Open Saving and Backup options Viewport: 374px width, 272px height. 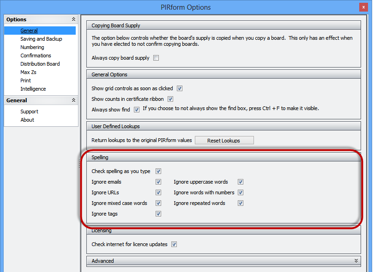(41, 39)
